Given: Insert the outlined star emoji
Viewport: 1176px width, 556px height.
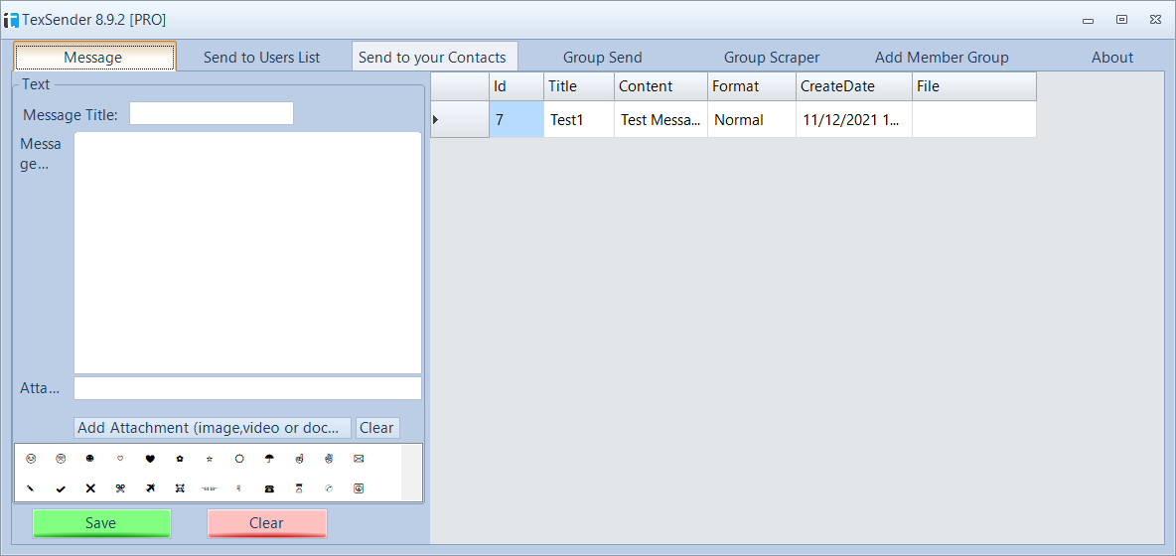Looking at the screenshot, I should coord(210,458).
